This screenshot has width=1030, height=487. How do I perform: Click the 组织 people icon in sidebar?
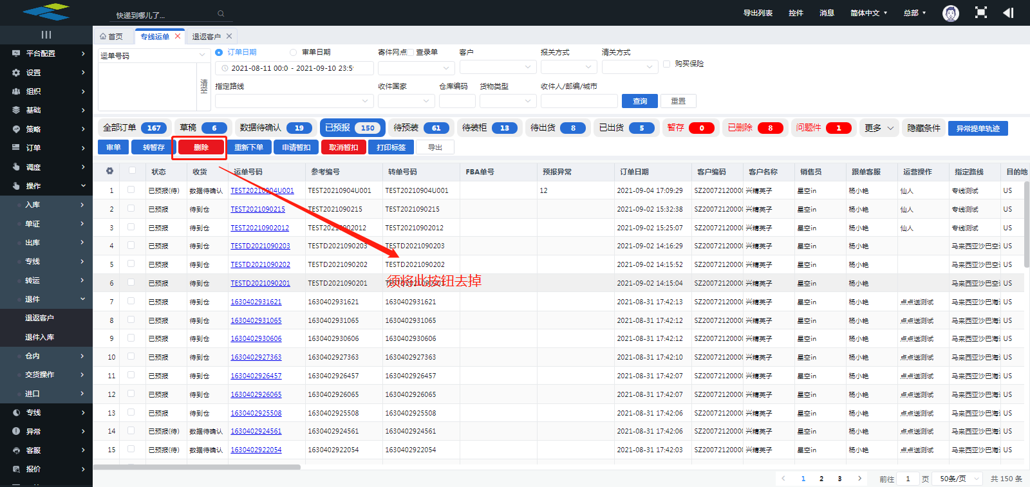point(16,91)
